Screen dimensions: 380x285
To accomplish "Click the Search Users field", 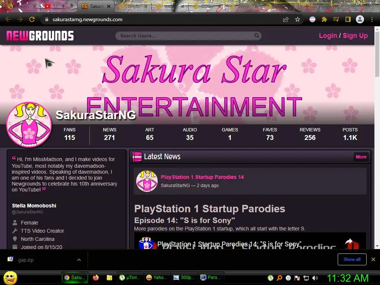I will pos(188,36).
